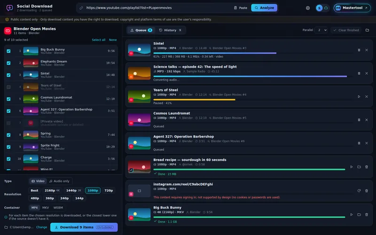
Task: Uncheck Sintel in the playlist
Action: click(x=8, y=75)
